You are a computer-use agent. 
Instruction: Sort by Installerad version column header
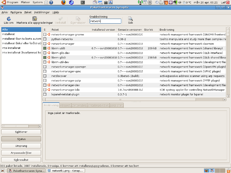pos(103,30)
